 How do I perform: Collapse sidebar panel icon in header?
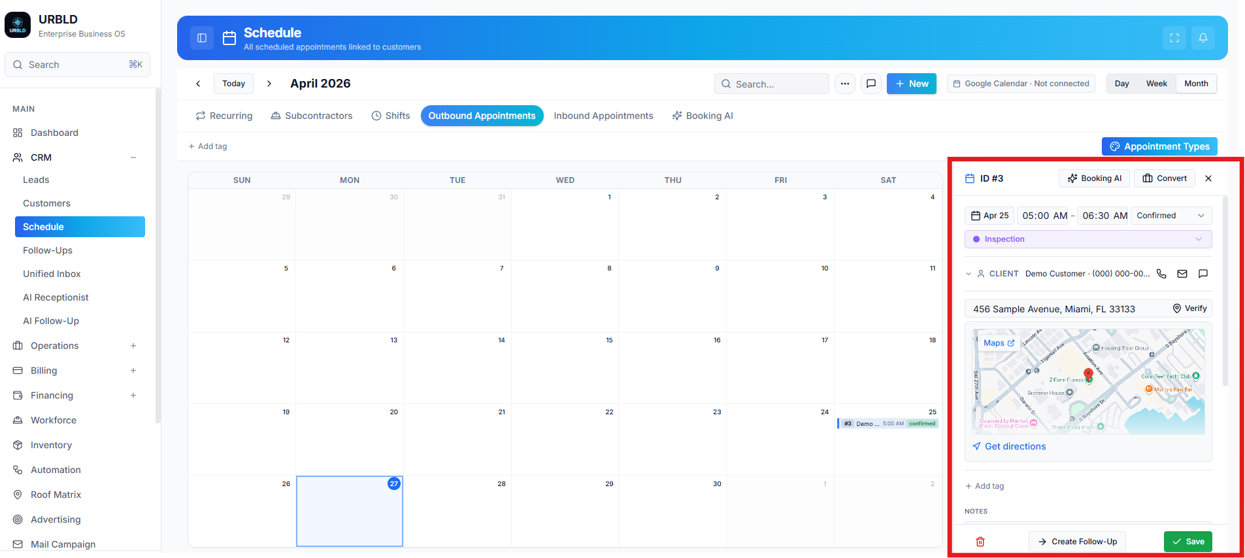coord(202,38)
